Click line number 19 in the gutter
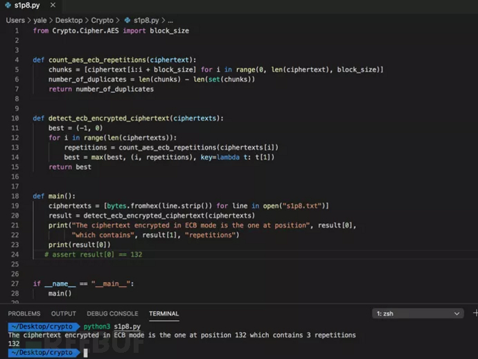 [x=15, y=206]
